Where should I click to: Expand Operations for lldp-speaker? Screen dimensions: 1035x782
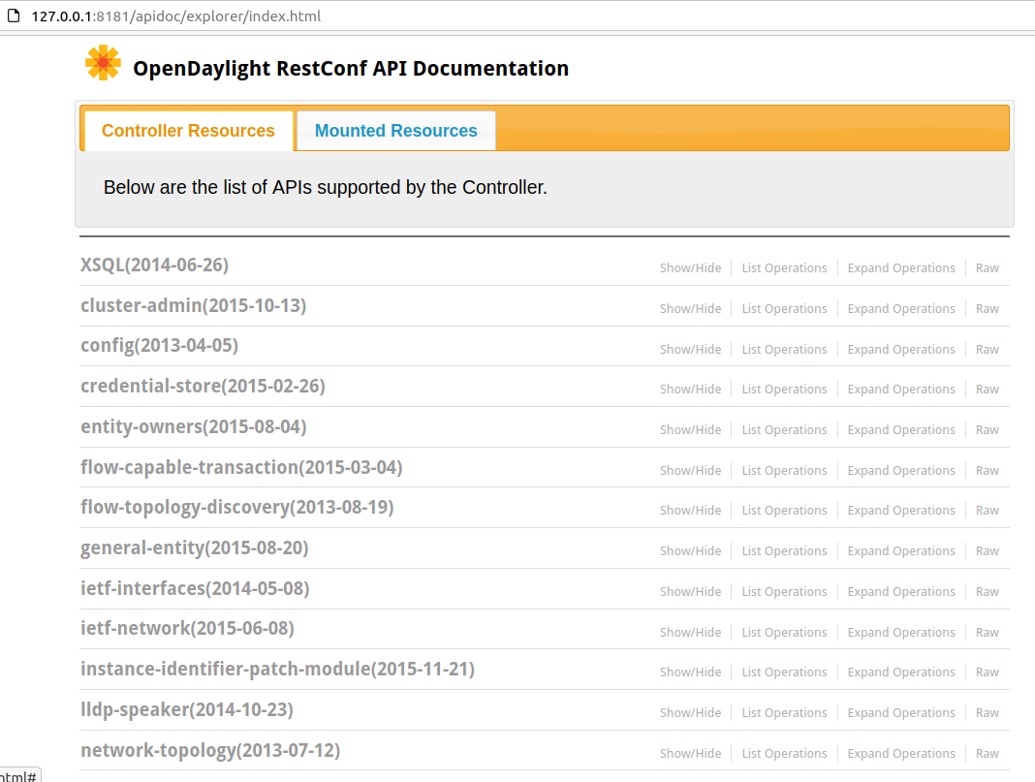[x=901, y=712]
